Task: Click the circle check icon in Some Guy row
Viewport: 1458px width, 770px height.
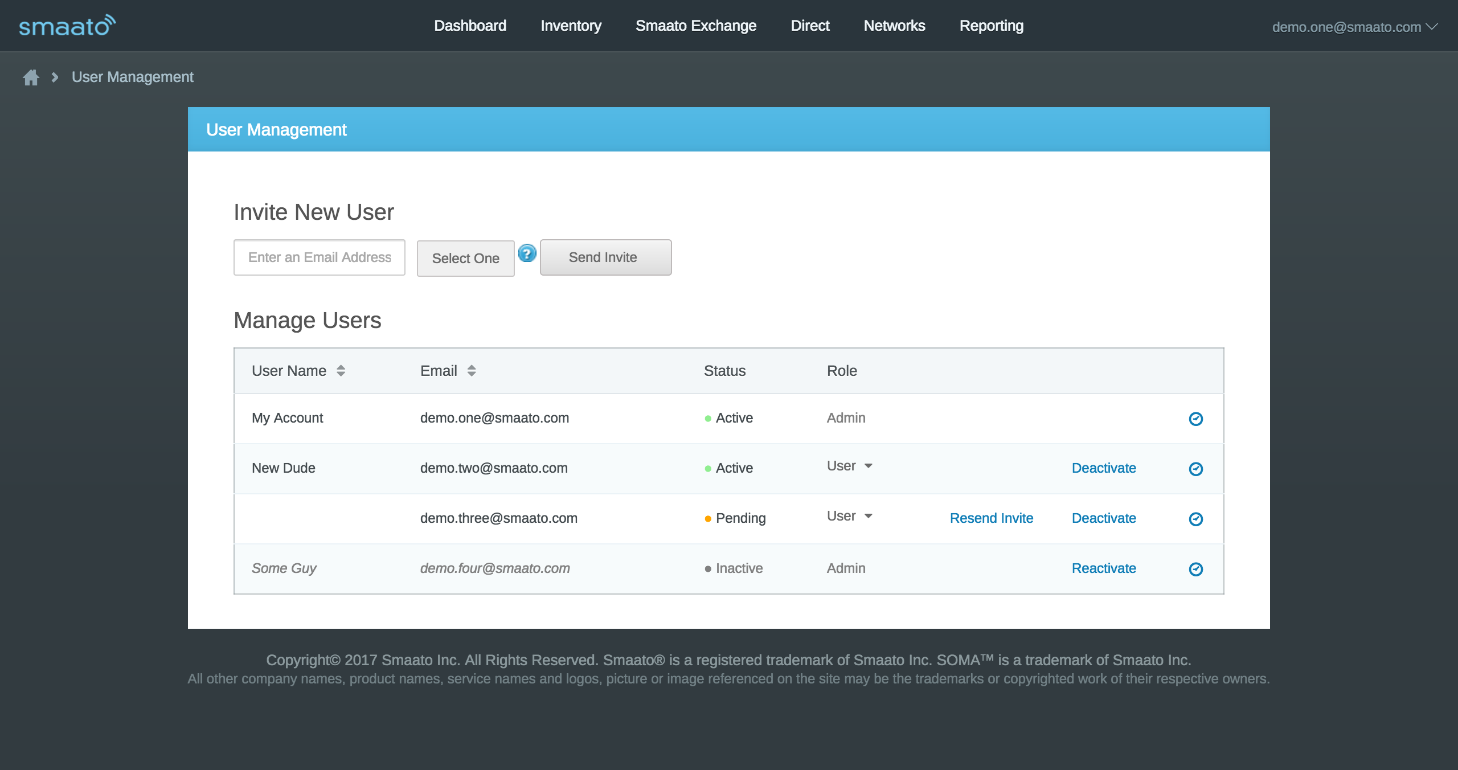Action: (1195, 569)
